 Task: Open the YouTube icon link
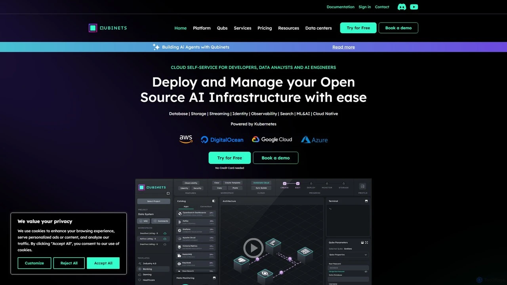(x=414, y=7)
